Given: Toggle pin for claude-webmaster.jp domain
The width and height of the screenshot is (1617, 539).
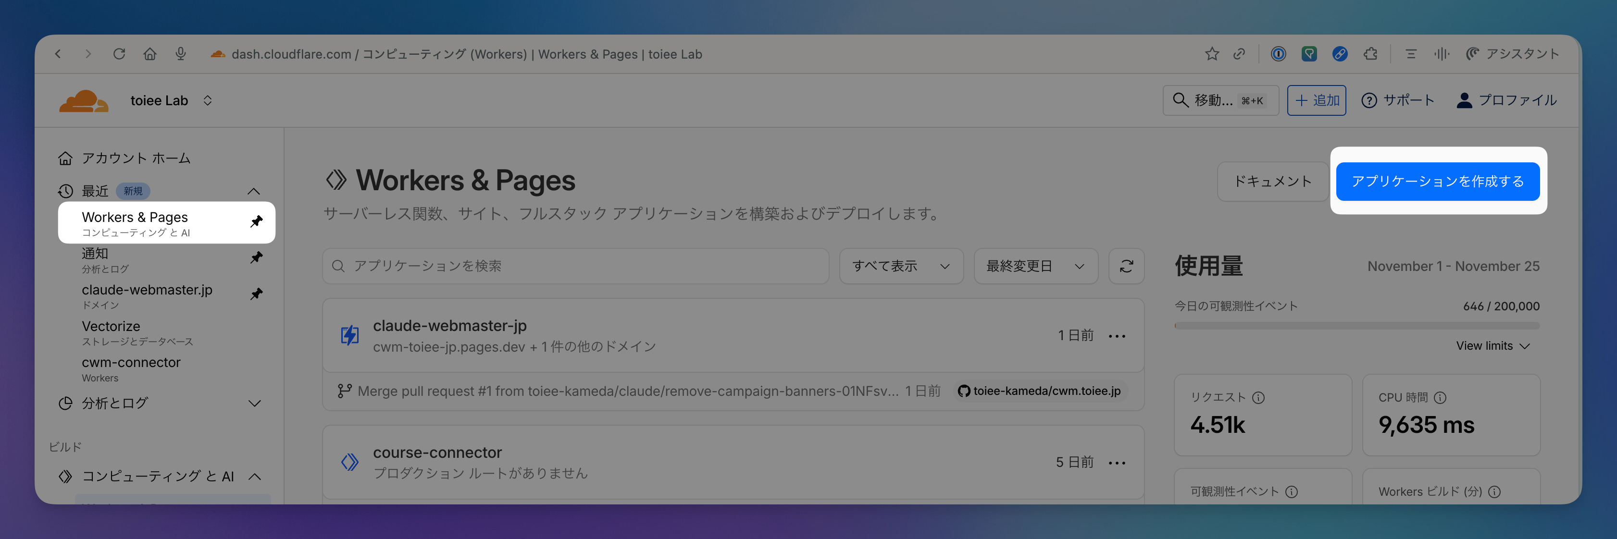Looking at the screenshot, I should pyautogui.click(x=256, y=294).
